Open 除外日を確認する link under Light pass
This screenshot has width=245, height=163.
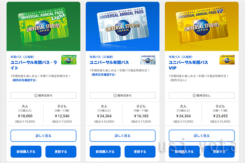[24, 80]
